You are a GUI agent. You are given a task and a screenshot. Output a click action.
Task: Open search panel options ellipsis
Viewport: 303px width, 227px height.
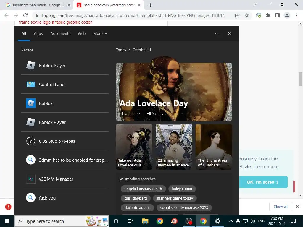(x=217, y=33)
